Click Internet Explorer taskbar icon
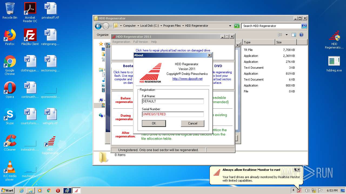This screenshot has width=346, height=194. pyautogui.click(x=21, y=190)
